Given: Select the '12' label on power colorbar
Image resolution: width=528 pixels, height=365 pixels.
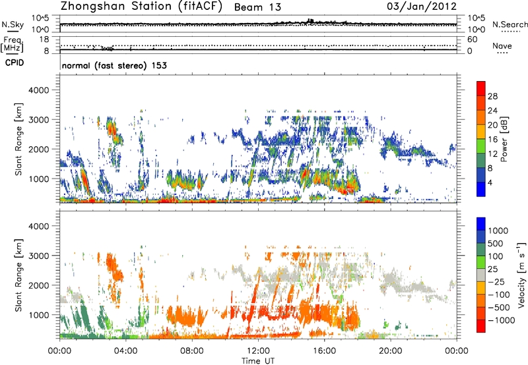Looking at the screenshot, I should (492, 154).
